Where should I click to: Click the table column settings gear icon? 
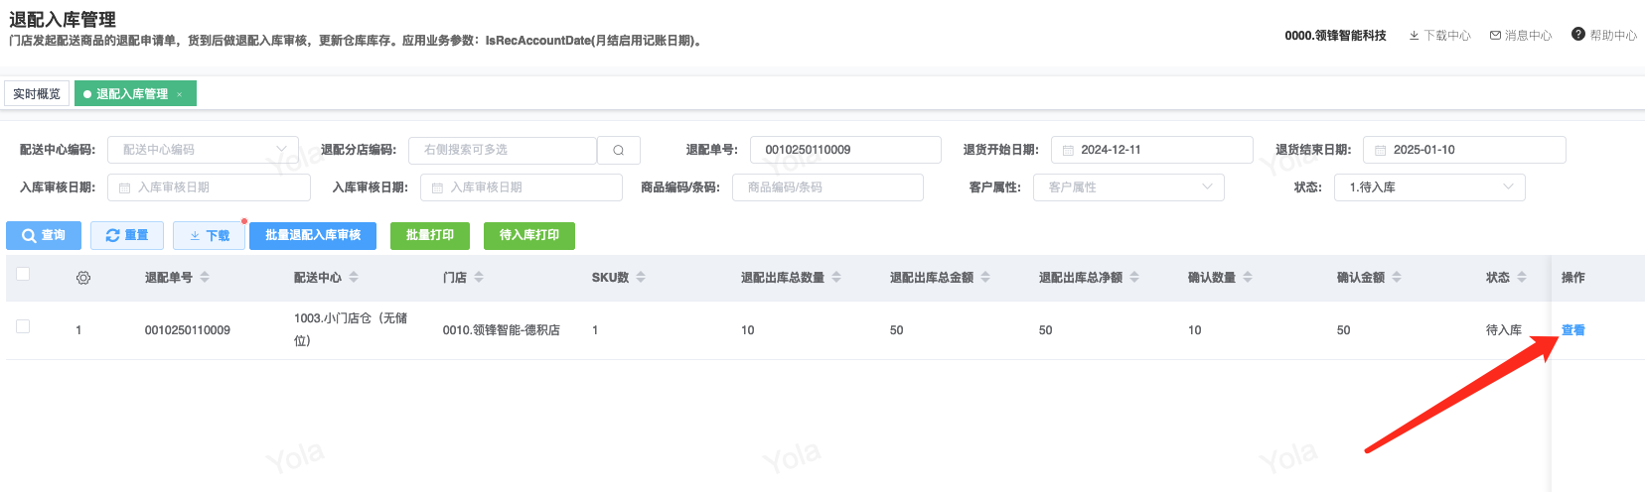click(x=83, y=278)
